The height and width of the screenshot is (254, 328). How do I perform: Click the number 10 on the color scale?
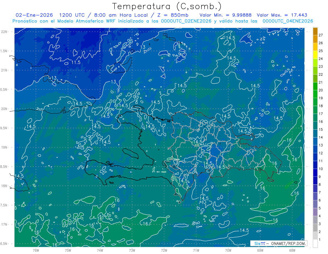321,169
